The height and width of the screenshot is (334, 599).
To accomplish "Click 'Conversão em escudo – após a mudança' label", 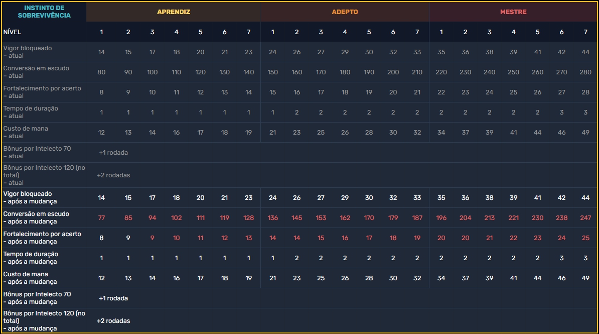I will (36, 217).
